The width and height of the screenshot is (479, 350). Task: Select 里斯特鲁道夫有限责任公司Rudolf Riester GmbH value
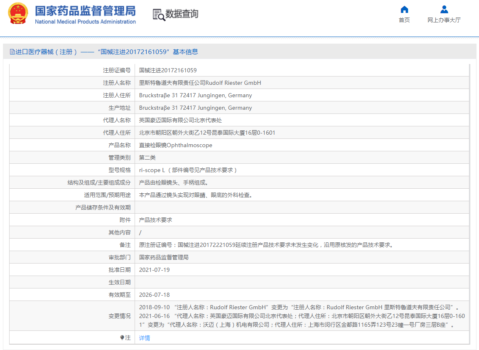[200, 83]
